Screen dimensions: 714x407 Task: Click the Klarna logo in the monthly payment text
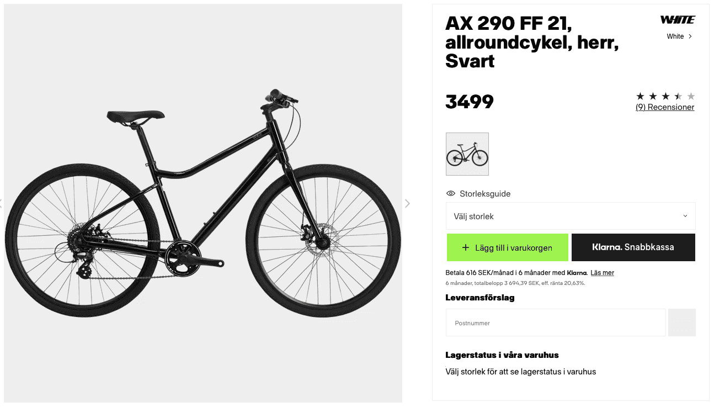[577, 273]
